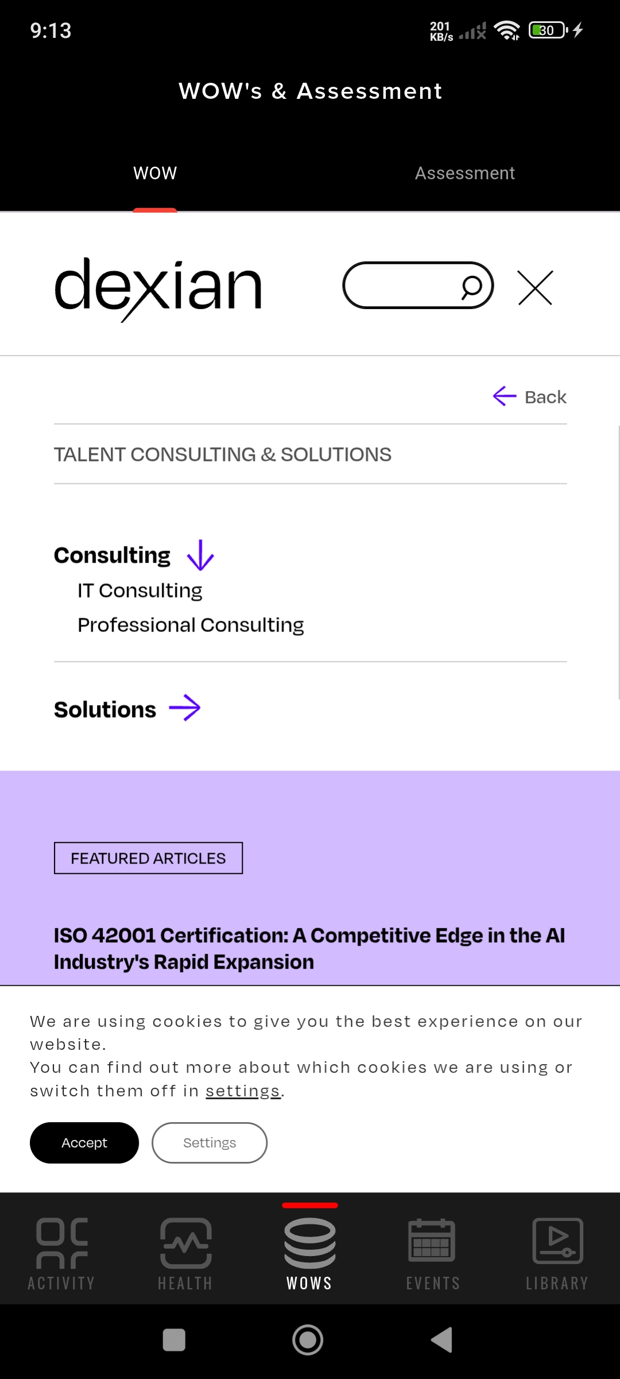Expand the Solutions submenu arrow
Viewport: 620px width, 1379px height.
coord(185,708)
